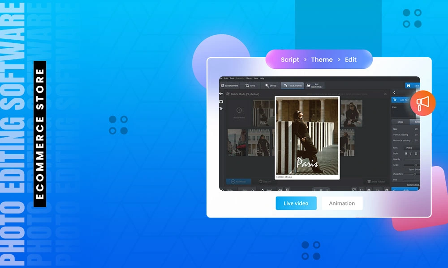Open the Font dropdown showing Metal
The height and width of the screenshot is (268, 448).
coord(412,148)
